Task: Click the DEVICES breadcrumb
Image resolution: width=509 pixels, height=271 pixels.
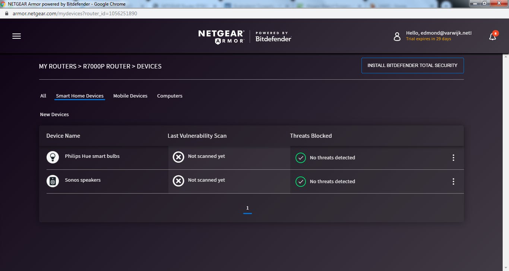Action: pos(149,67)
